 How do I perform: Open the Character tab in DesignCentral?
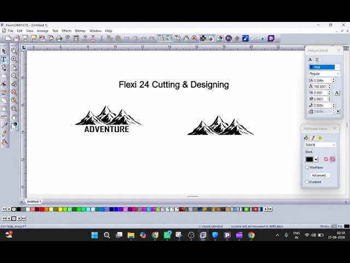pyautogui.click(x=310, y=60)
